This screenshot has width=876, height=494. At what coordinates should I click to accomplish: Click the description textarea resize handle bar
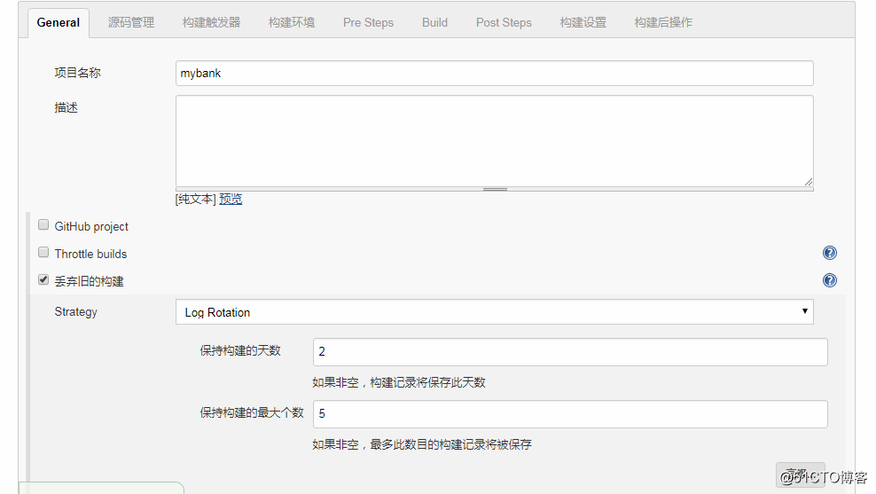(x=495, y=190)
